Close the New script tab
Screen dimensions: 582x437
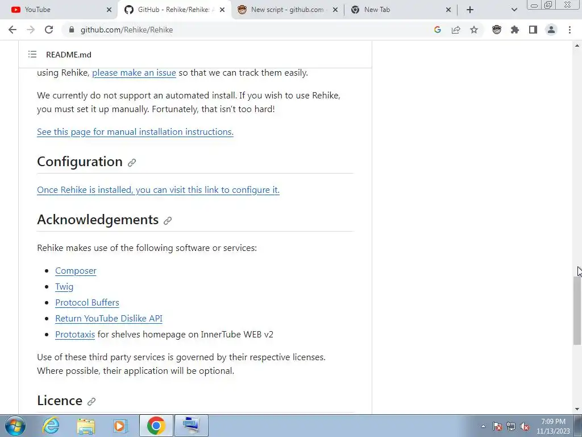point(335,10)
